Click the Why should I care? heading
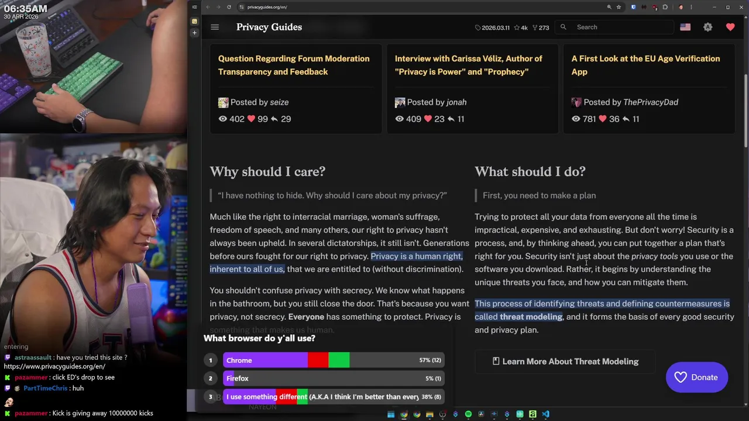 point(267,171)
